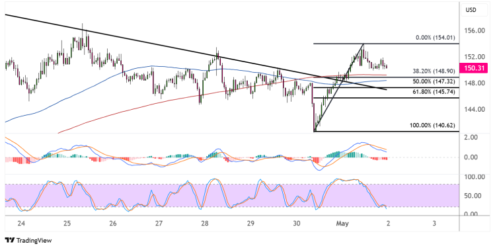
Task: Click date 28 on the time axis
Action: click(x=205, y=224)
